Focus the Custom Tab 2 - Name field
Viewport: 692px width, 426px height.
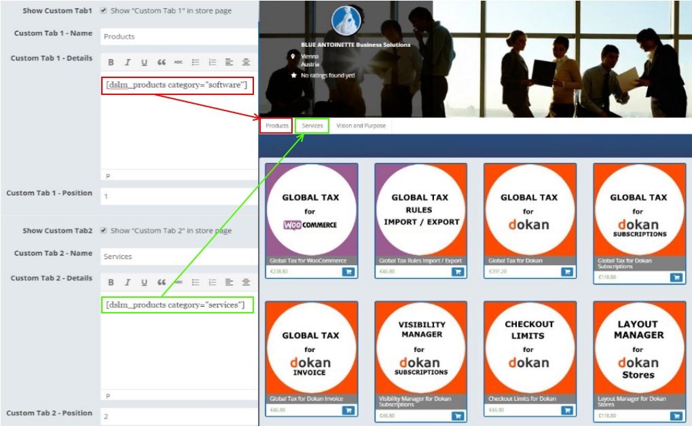point(179,256)
